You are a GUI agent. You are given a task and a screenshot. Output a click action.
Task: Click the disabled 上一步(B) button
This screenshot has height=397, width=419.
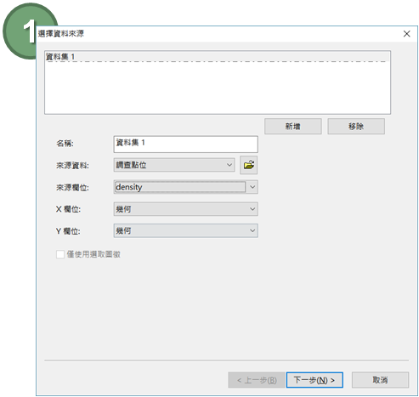click(x=257, y=380)
